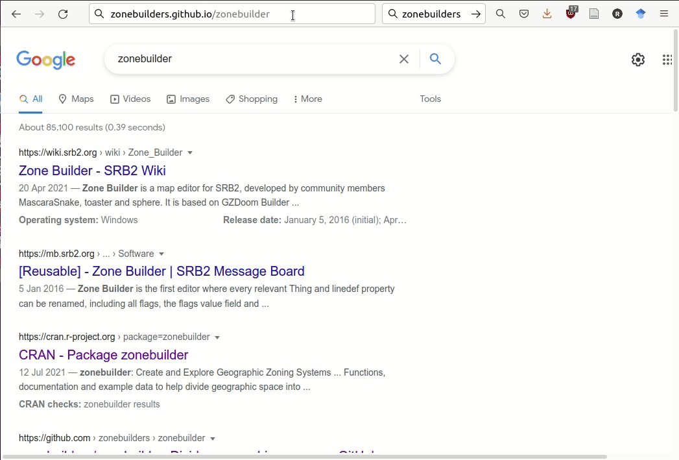Expand options arrow beside mb.srb2.org result
This screenshot has height=460, width=679.
[161, 254]
